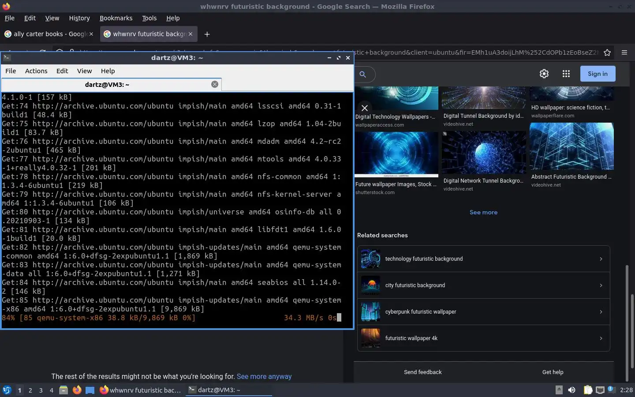Open the Firefox View menu
Screen dimensions: 635x397
coord(52,18)
